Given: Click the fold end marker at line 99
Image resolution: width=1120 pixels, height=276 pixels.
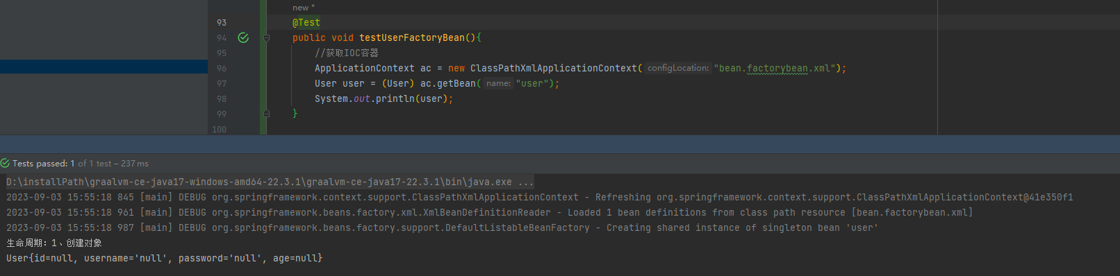Looking at the screenshot, I should tap(266, 114).
